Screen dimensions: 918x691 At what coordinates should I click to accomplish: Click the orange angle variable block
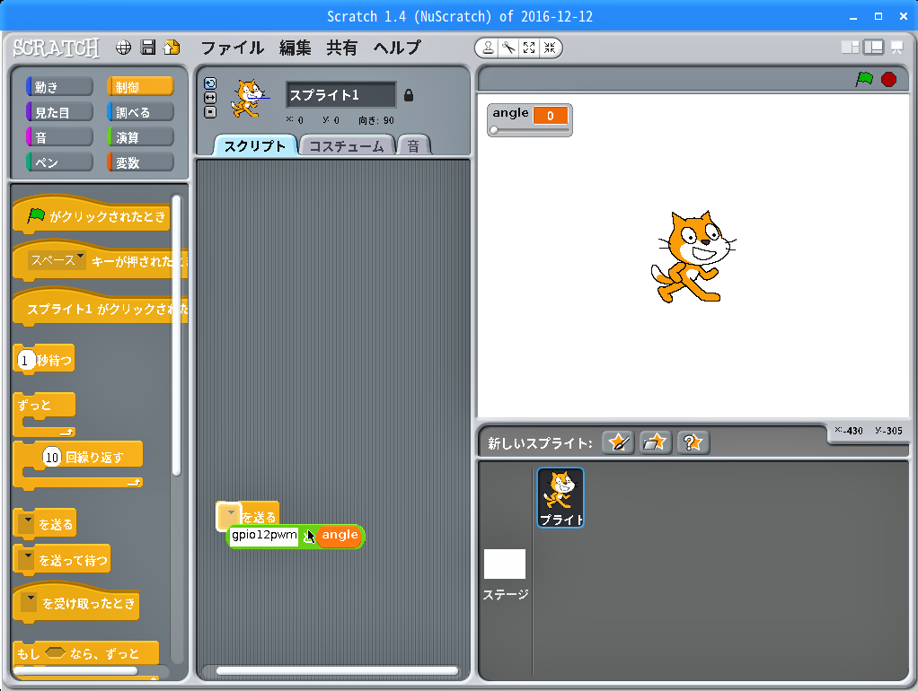coord(340,536)
